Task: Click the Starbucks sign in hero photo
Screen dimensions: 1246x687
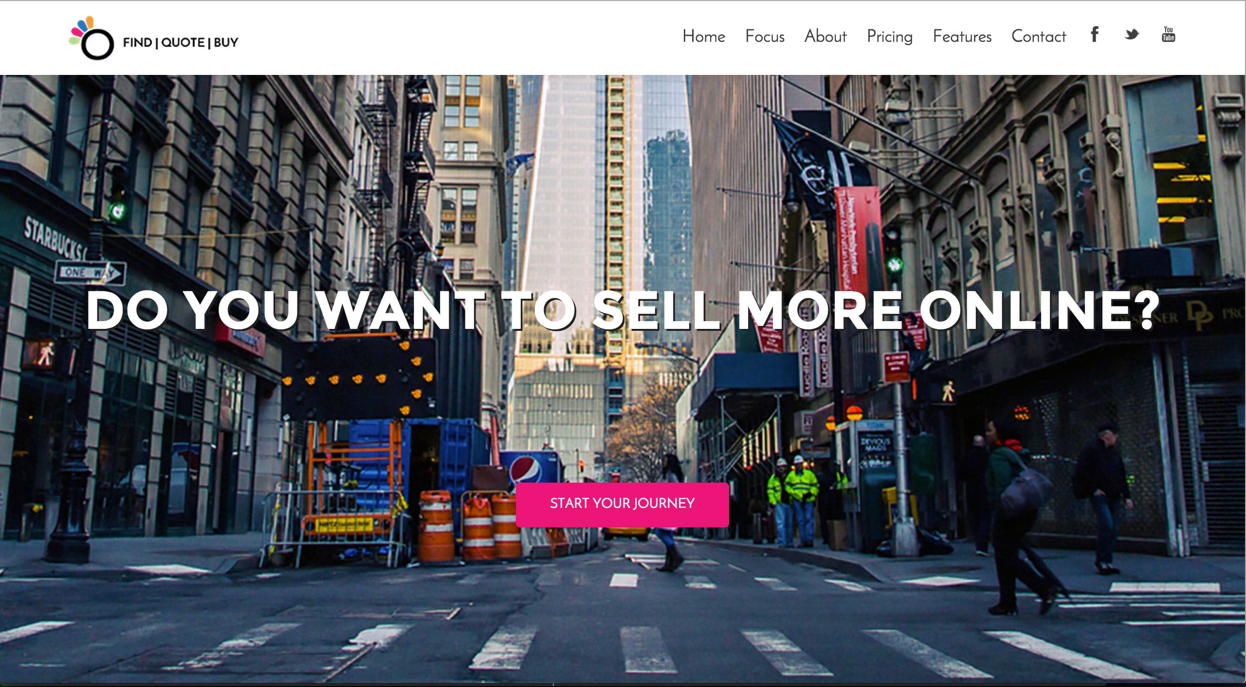Action: click(x=55, y=240)
